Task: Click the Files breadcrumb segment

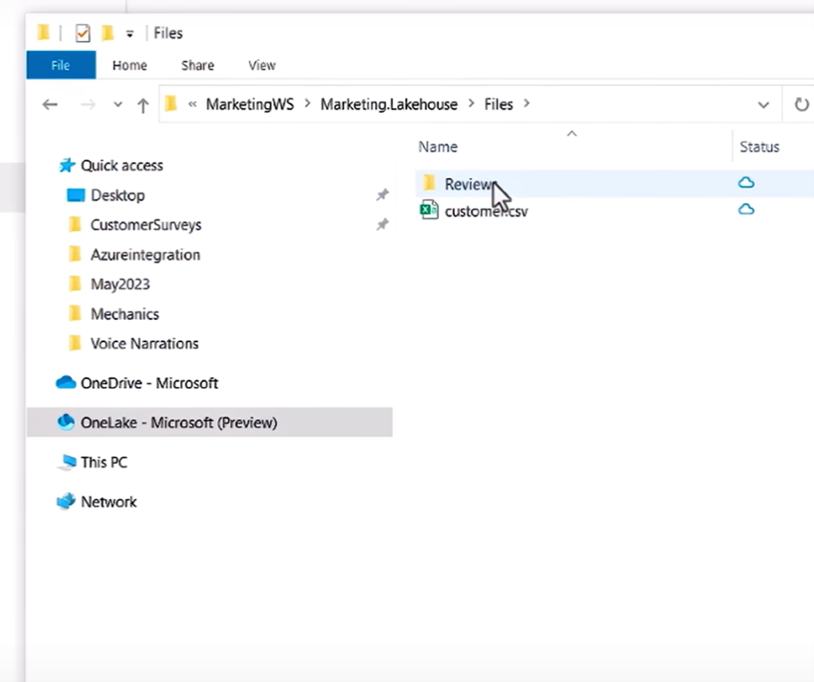Action: pos(498,104)
